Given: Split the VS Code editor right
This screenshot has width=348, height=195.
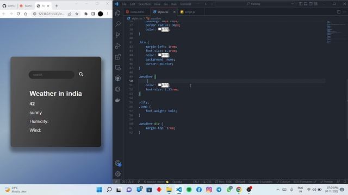Looking at the screenshot, I should [339, 12].
